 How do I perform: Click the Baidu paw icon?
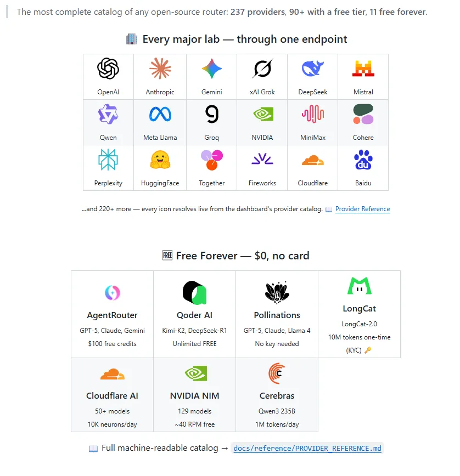(363, 160)
